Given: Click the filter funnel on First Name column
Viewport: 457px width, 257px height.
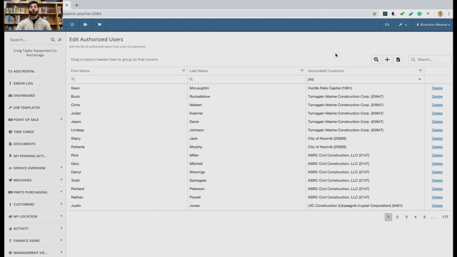Looking at the screenshot, I should (x=183, y=71).
